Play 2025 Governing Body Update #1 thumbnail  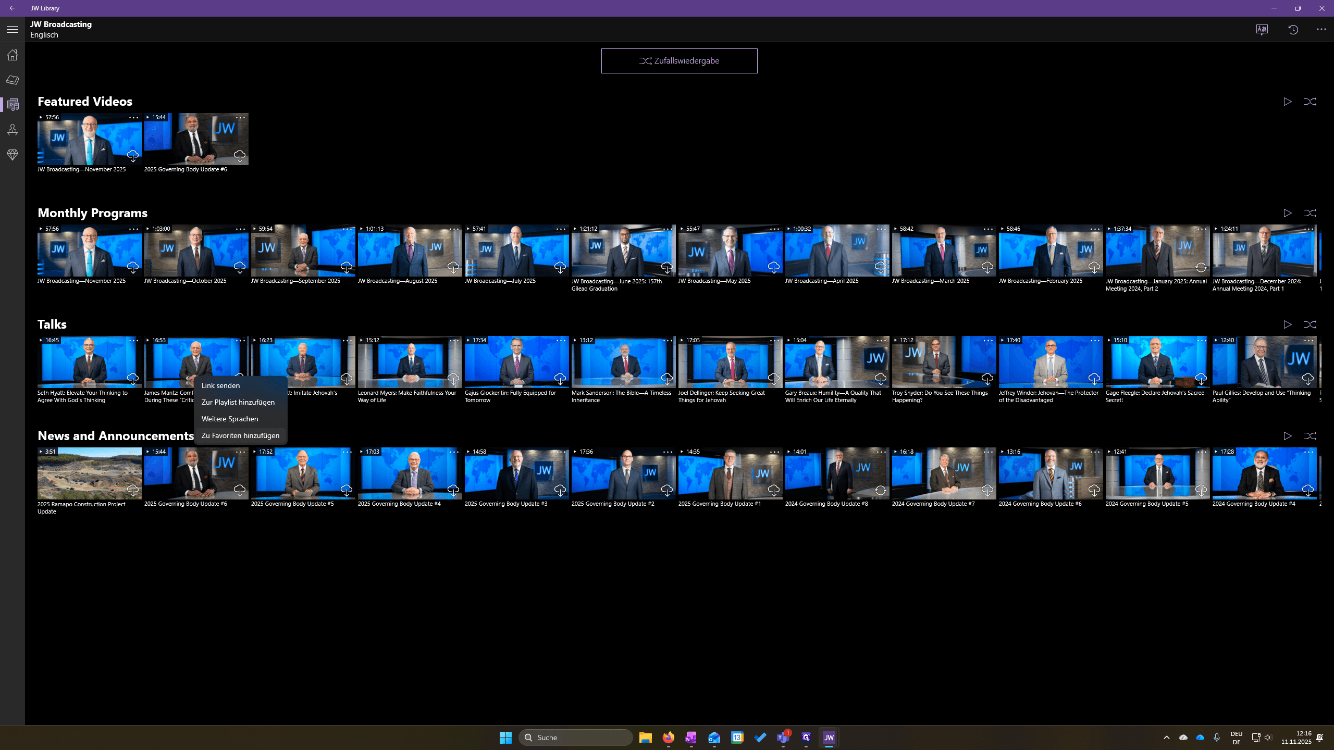click(x=730, y=473)
